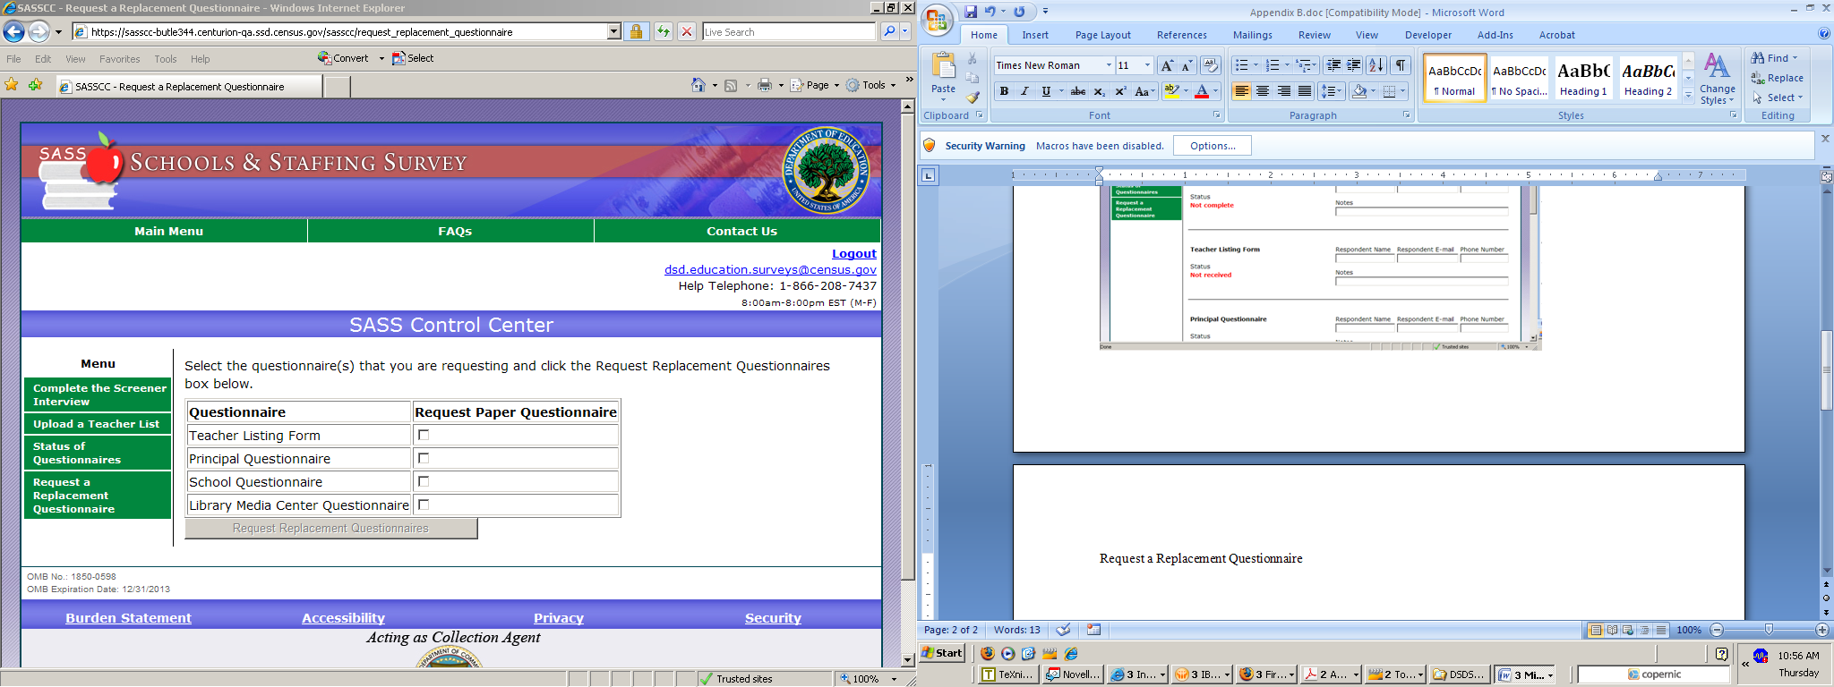Center align text in Word
The image size is (1834, 687).
(1263, 91)
